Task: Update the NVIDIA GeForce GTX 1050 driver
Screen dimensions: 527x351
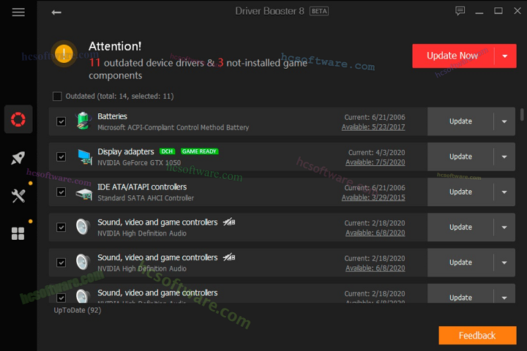Action: point(460,156)
